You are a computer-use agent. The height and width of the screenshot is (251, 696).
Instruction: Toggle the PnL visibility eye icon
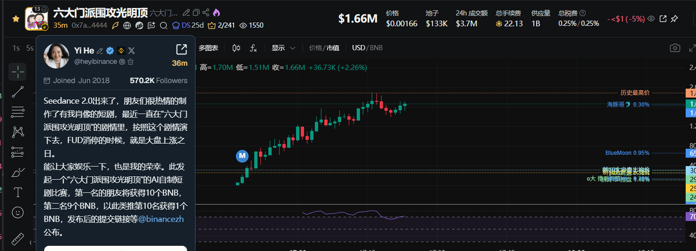tap(652, 19)
